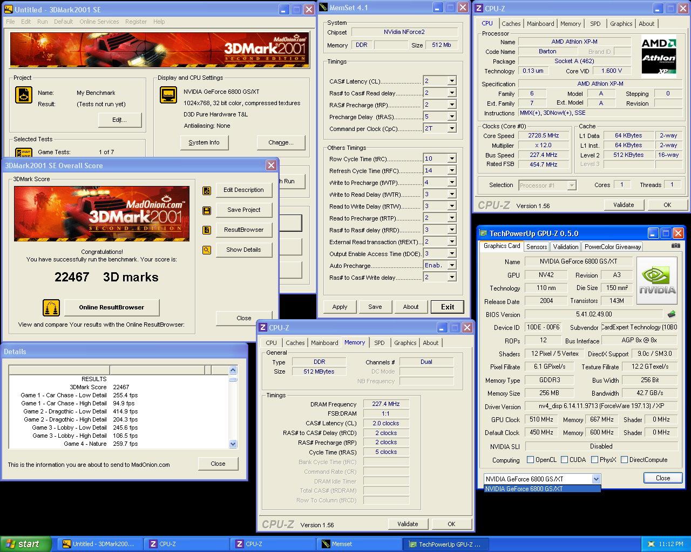Click Validate in top CPU-Z window
This screenshot has height=552, width=691.
pyautogui.click(x=624, y=205)
